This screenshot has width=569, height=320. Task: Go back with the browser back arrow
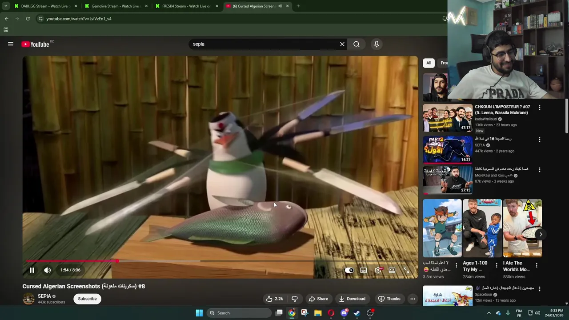pos(6,19)
